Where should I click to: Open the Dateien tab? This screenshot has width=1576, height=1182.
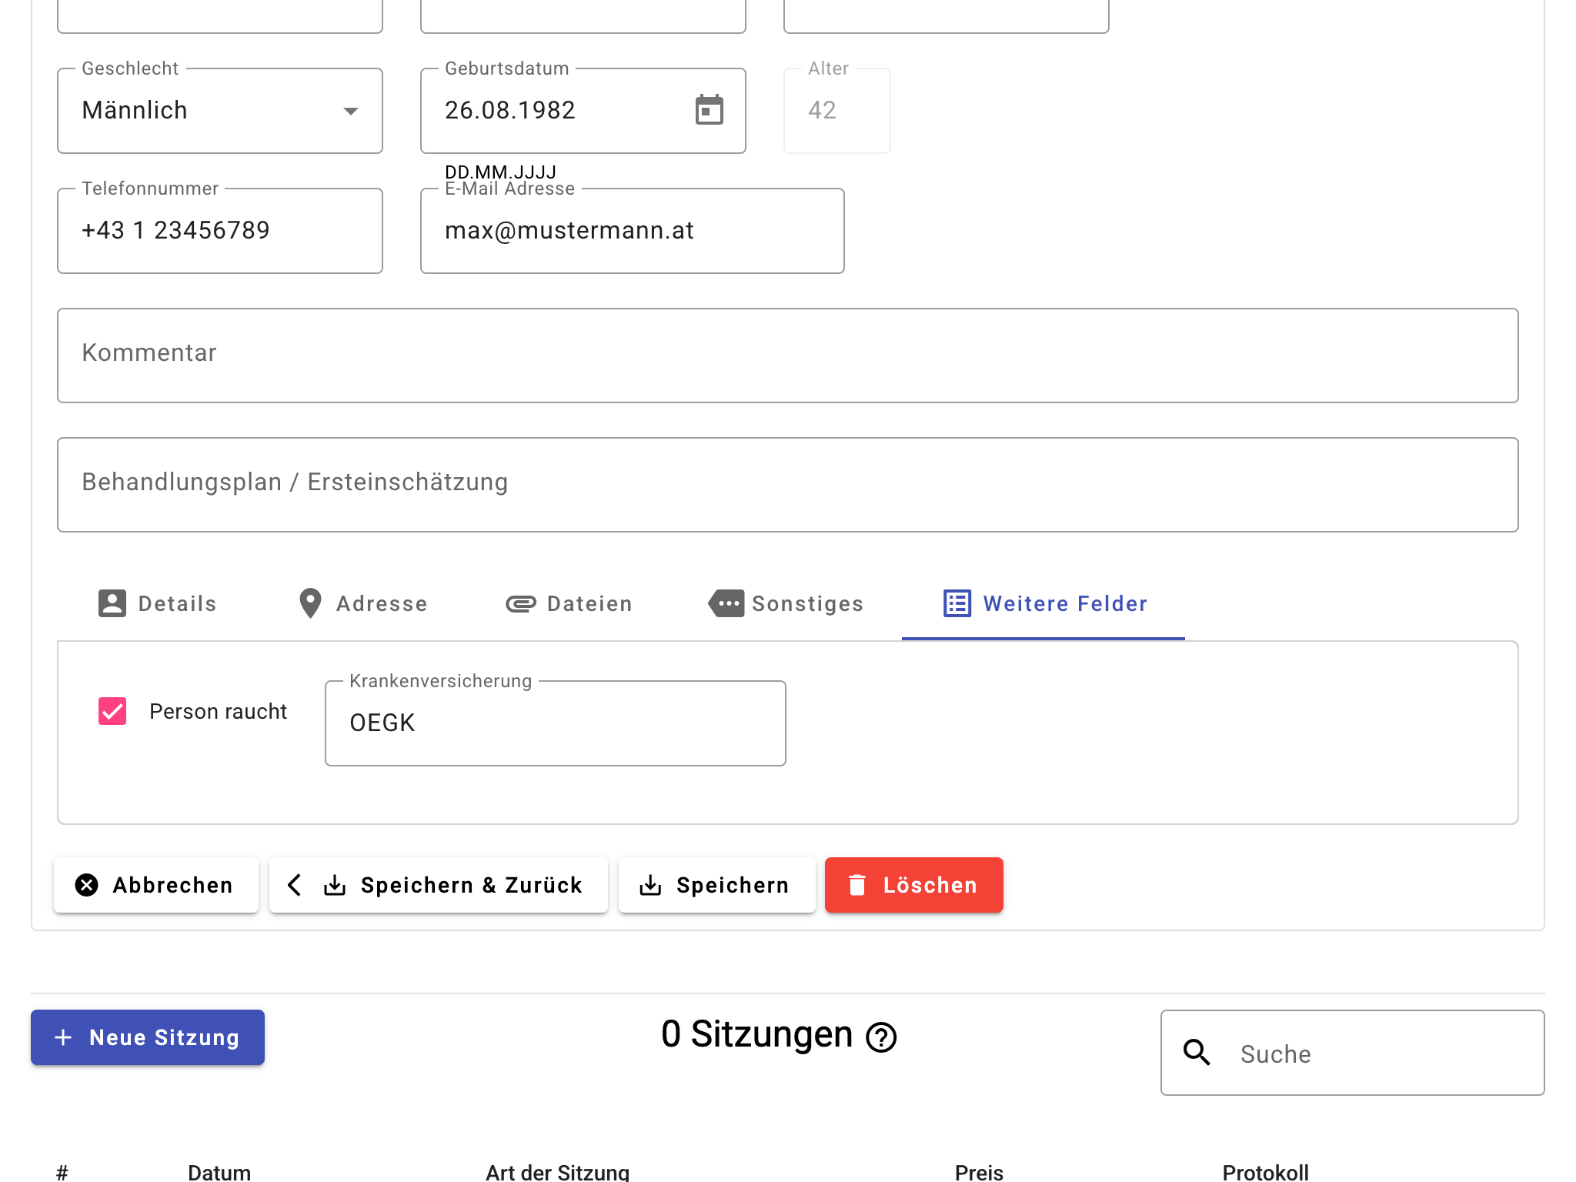click(x=569, y=603)
